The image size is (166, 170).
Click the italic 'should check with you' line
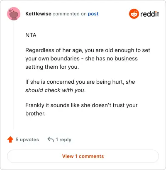click(55, 90)
